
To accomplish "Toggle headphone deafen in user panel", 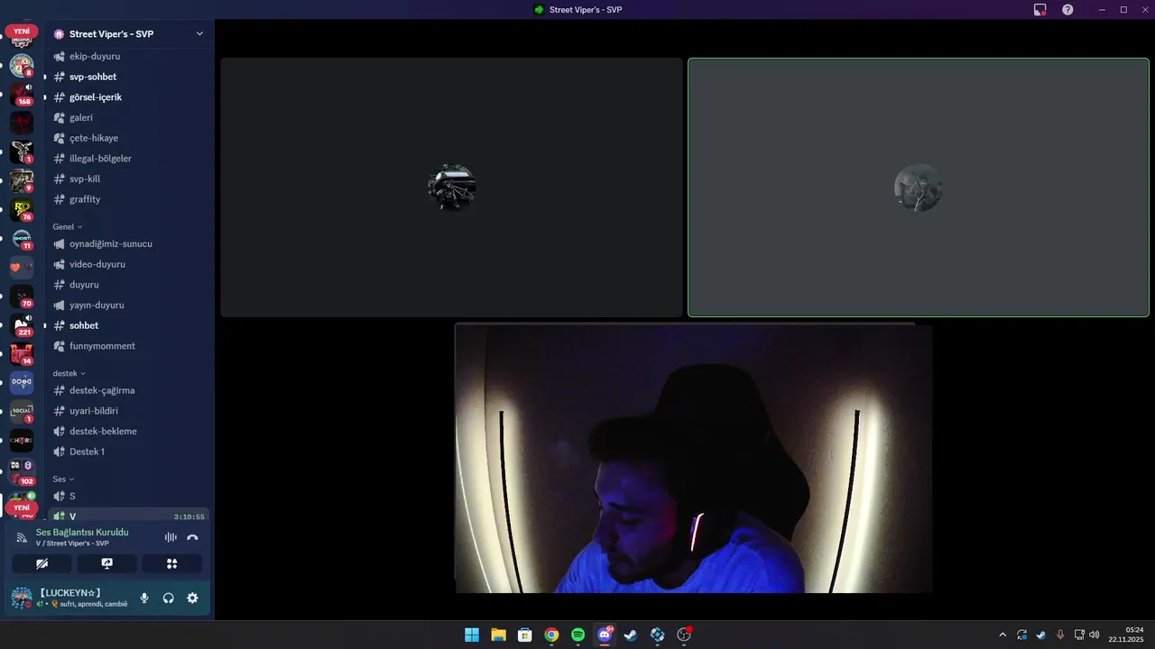I will pyautogui.click(x=168, y=598).
